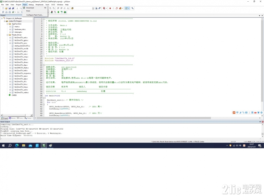
Task: Click the Open file toolbar icon
Action: (x=6, y=8)
